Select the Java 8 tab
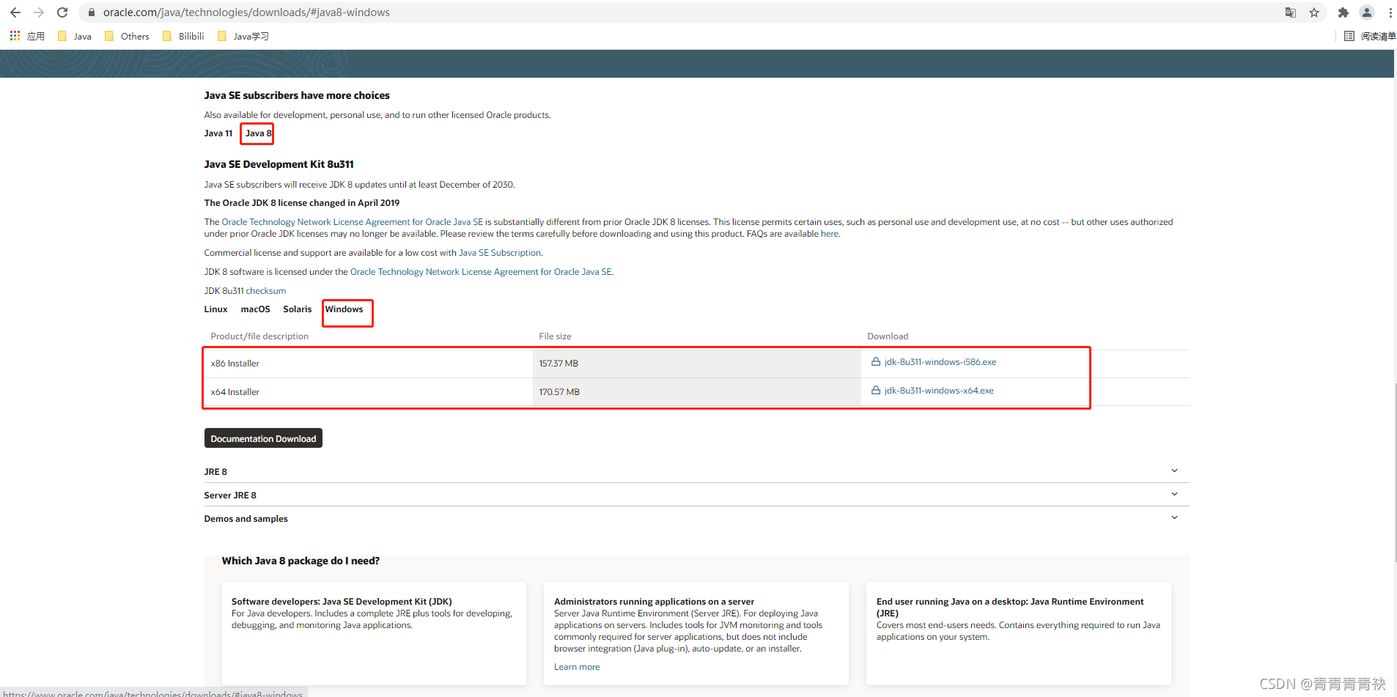Screen dimensions: 1397x697 point(258,133)
